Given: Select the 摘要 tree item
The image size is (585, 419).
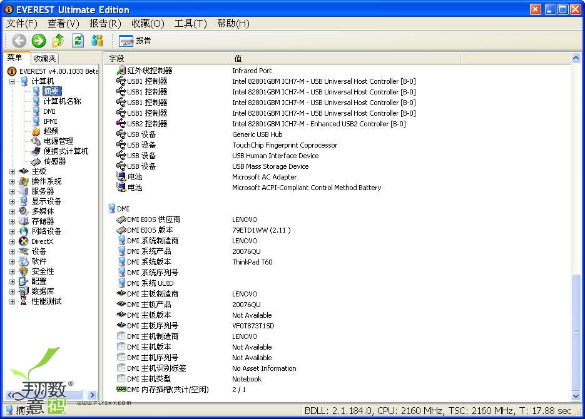Looking at the screenshot, I should (51, 91).
